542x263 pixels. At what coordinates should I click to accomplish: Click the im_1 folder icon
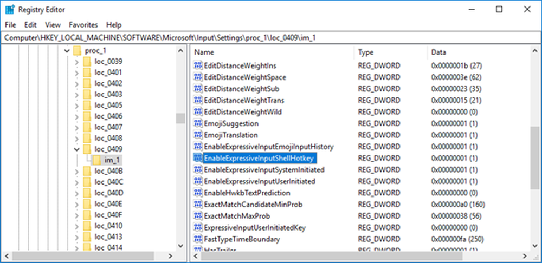tap(98, 160)
